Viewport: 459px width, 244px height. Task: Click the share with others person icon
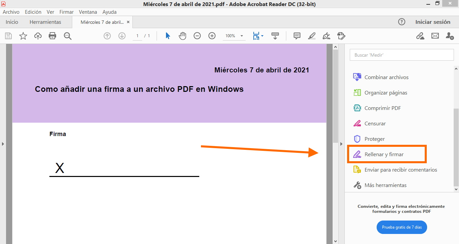tap(450, 36)
